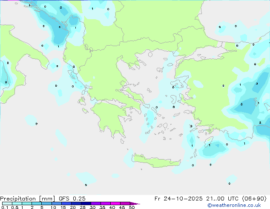Click the 25–30 mm dark navy swatch
This screenshot has height=209, width=270.
pos(86,203)
